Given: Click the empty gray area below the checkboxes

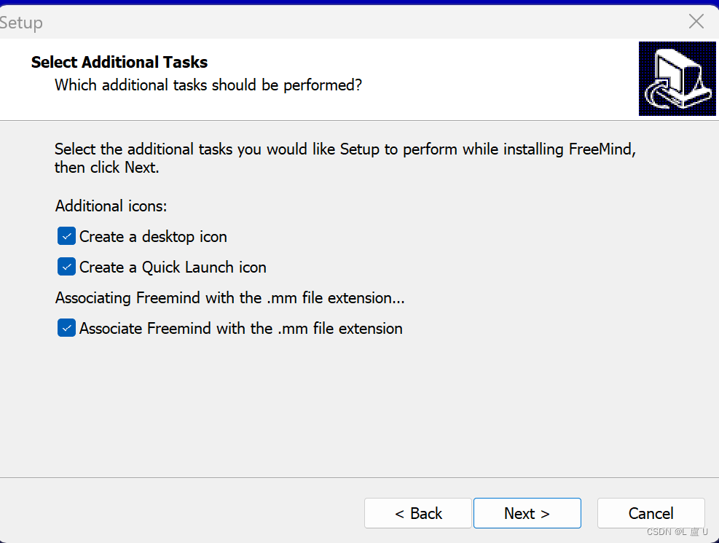Looking at the screenshot, I should (x=357, y=408).
